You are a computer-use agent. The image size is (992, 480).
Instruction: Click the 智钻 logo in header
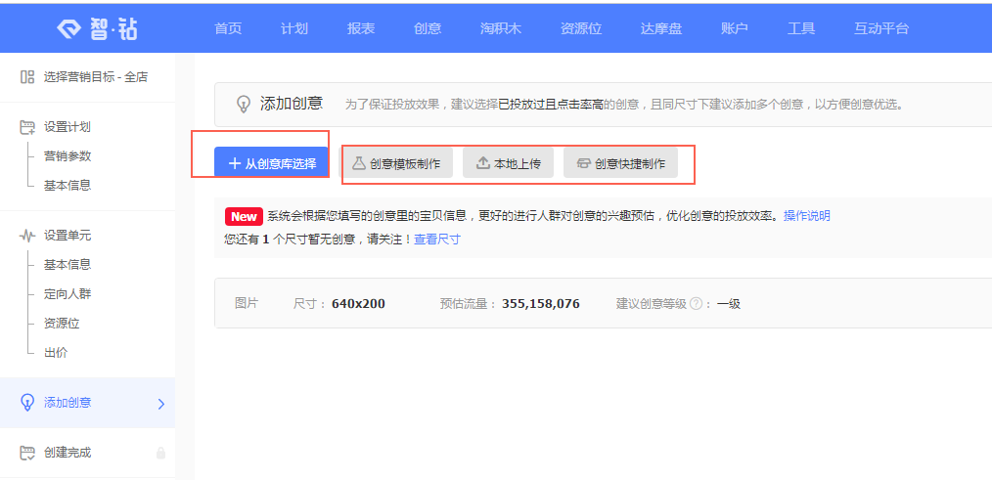coord(96,28)
